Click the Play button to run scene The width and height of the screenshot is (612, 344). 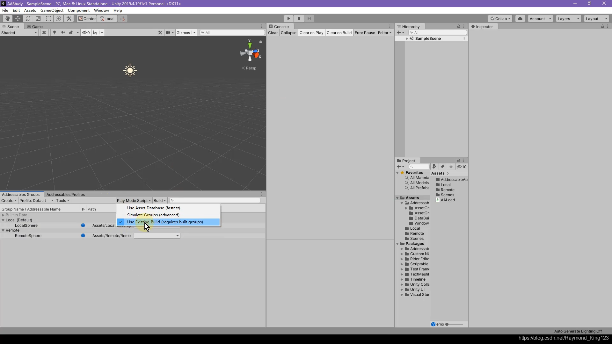(x=289, y=18)
